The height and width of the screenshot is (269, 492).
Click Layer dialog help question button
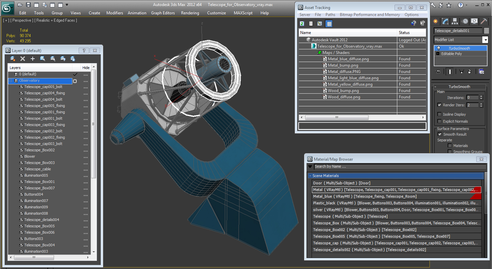[x=84, y=51]
